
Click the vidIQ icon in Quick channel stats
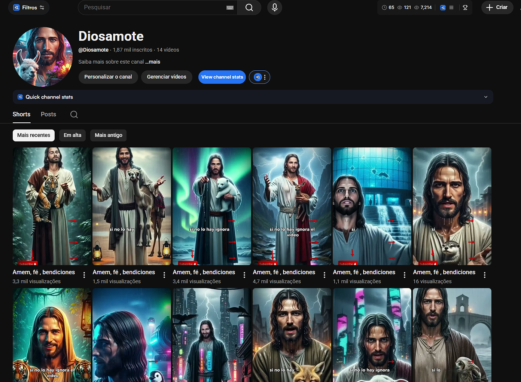pos(20,97)
